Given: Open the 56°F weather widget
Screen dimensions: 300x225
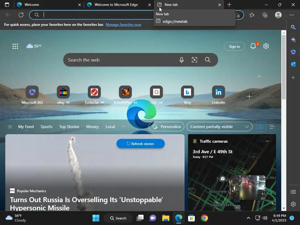Looking at the screenshot, I should [x=34, y=46].
